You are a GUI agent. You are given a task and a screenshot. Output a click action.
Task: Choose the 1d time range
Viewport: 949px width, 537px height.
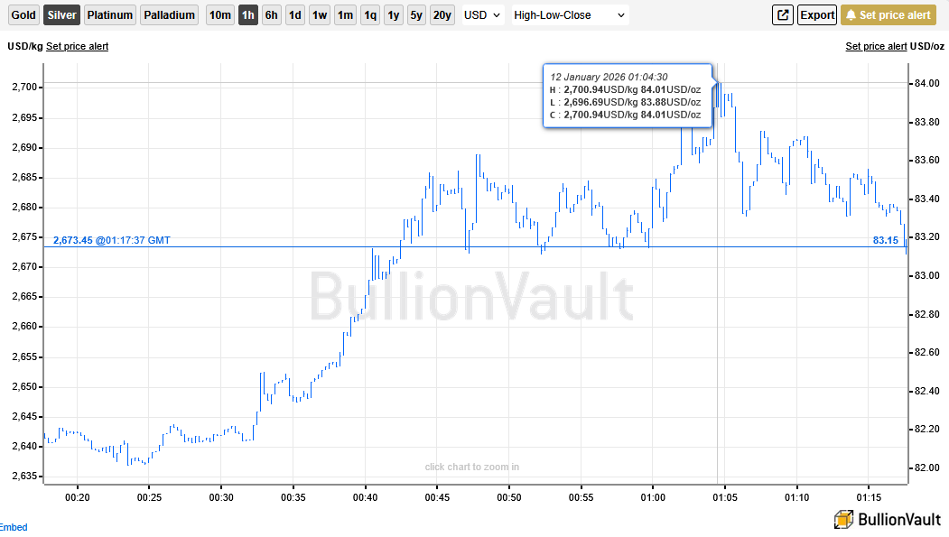click(294, 15)
